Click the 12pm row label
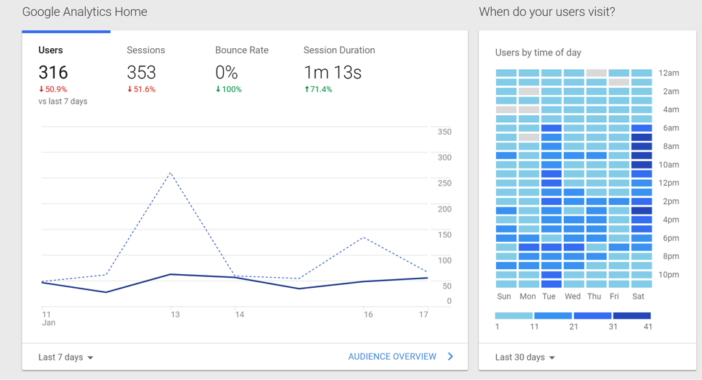The width and height of the screenshot is (702, 380). (x=669, y=183)
